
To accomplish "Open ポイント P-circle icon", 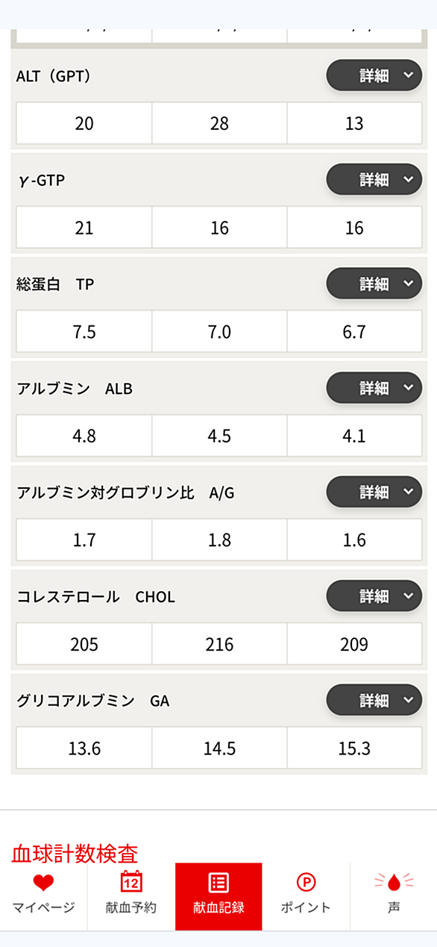I will point(306,883).
